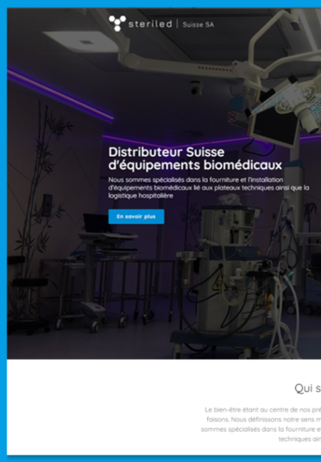Click the 'Nous sommes spécialisés' hero paragraph
The image size is (321, 462).
click(x=209, y=188)
